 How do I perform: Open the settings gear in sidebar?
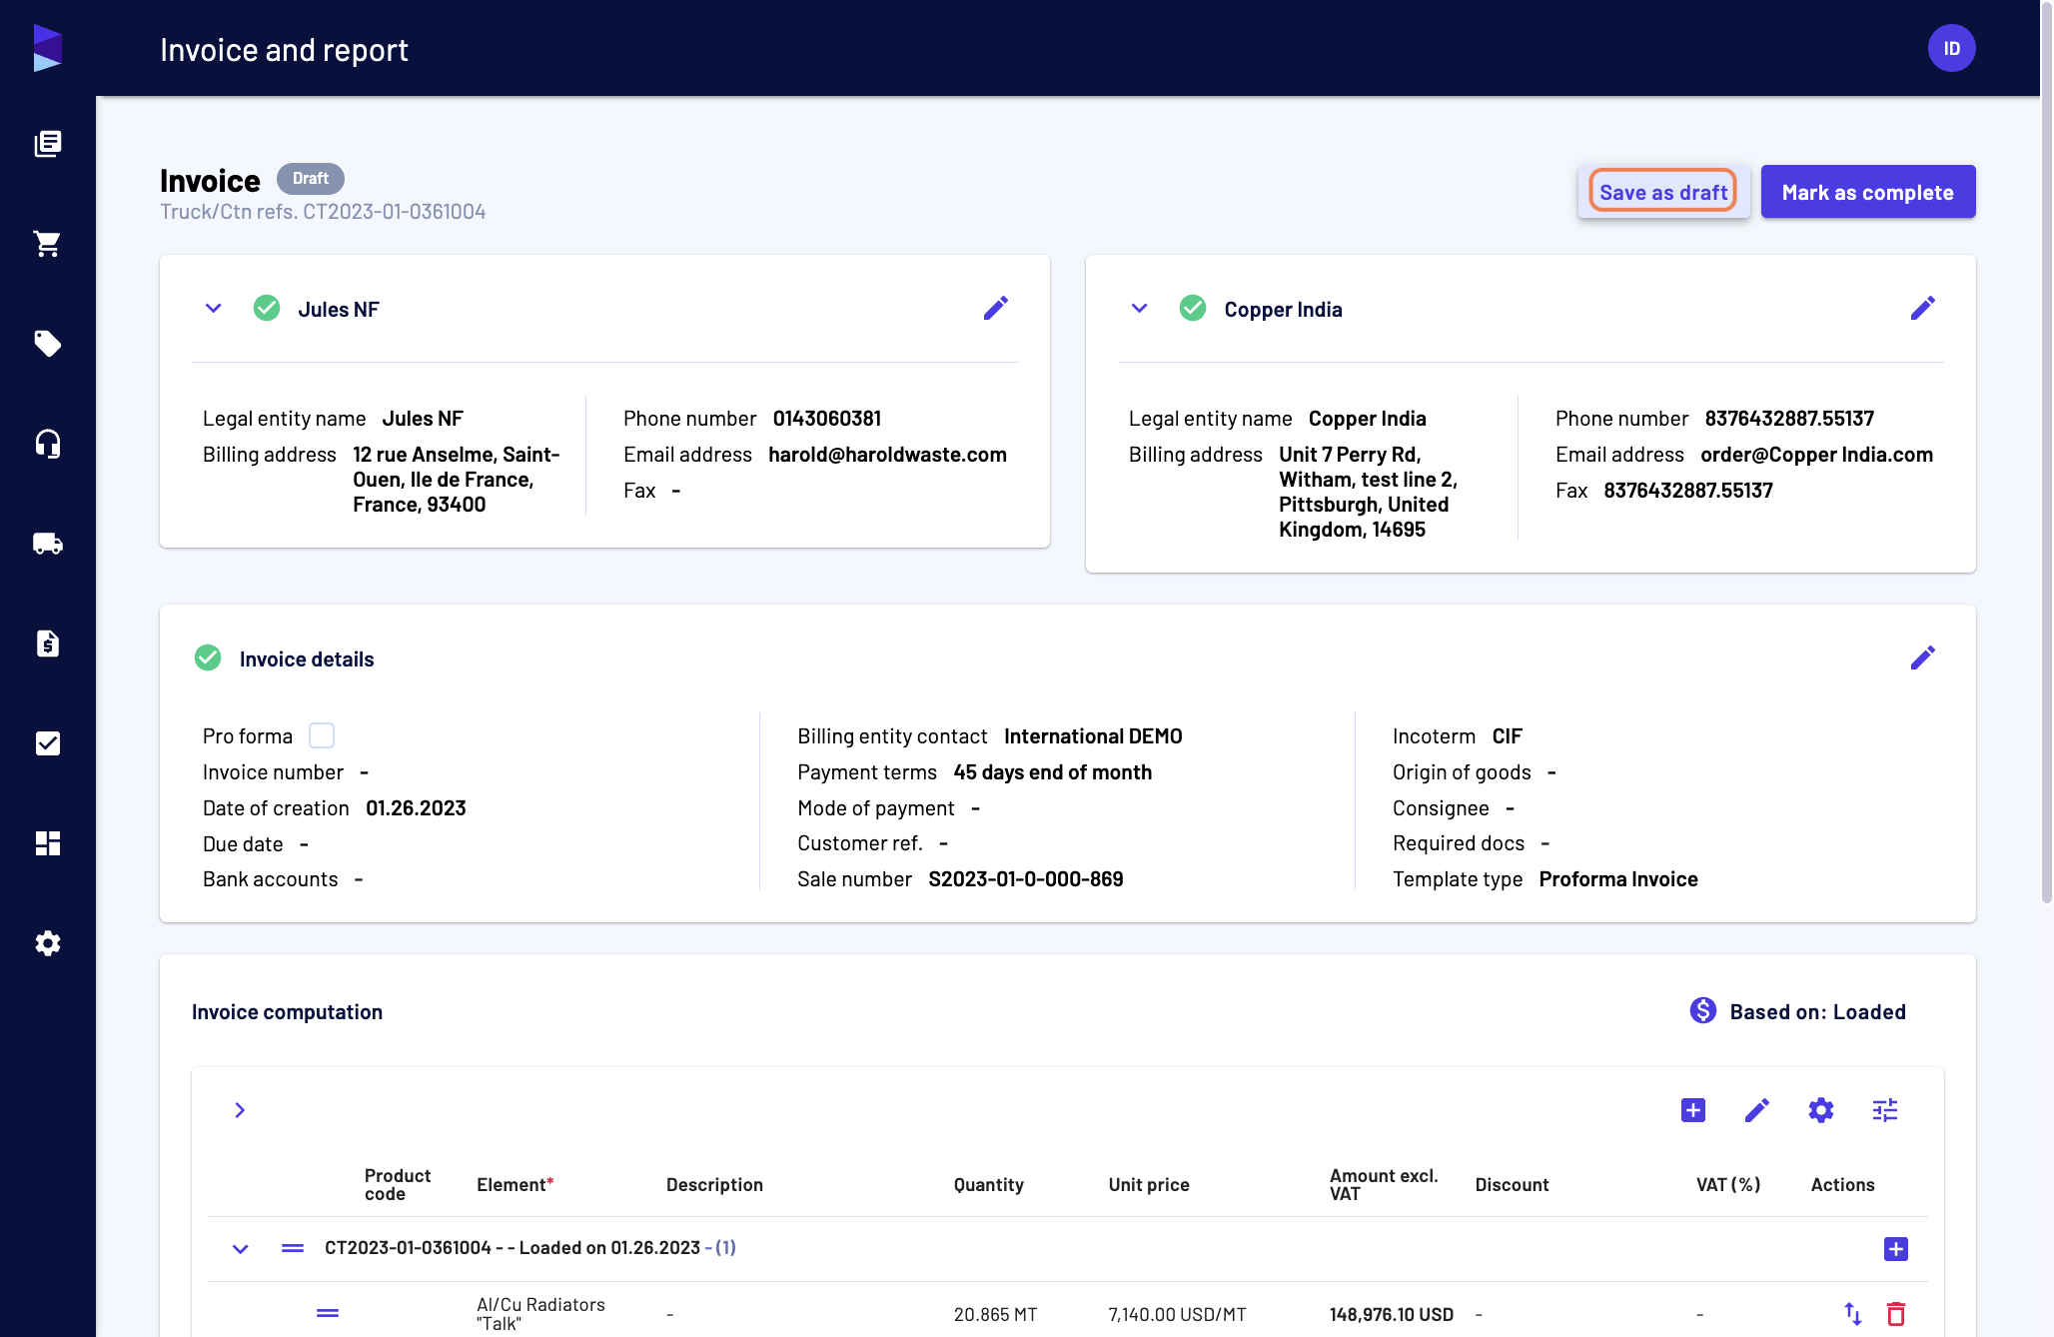point(48,943)
